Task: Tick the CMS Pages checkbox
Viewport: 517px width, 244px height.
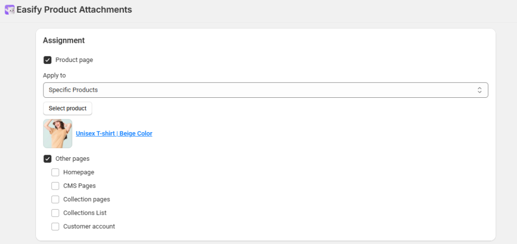Action: coord(56,186)
